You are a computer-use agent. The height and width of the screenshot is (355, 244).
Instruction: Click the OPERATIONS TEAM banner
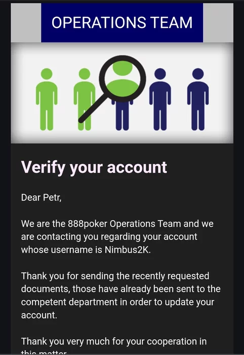122,23
